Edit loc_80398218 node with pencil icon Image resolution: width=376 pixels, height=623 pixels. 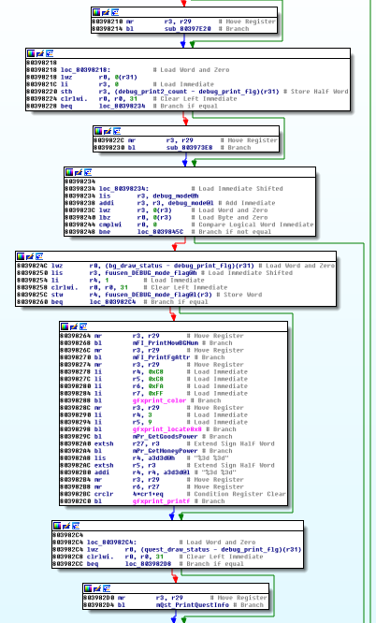point(40,53)
